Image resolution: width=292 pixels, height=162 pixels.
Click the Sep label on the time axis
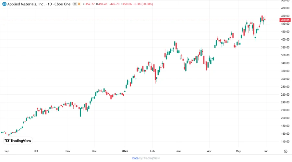(7, 151)
